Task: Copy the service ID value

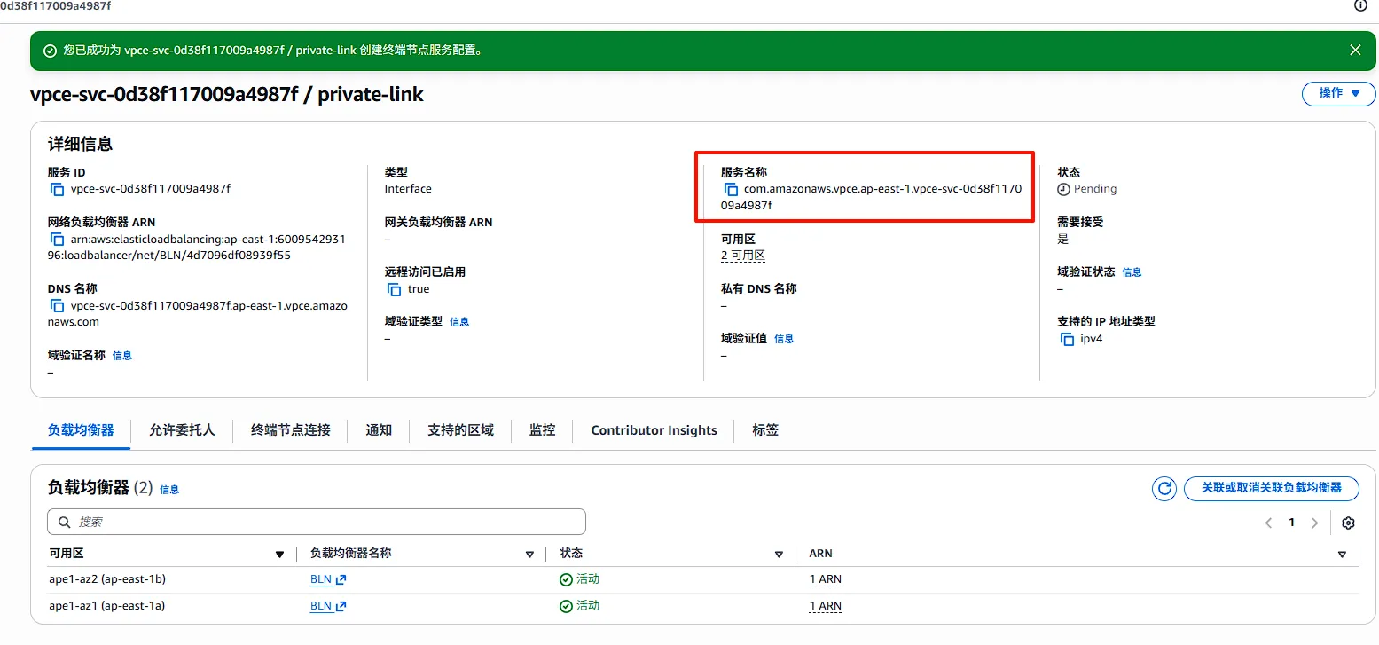Action: [x=57, y=189]
